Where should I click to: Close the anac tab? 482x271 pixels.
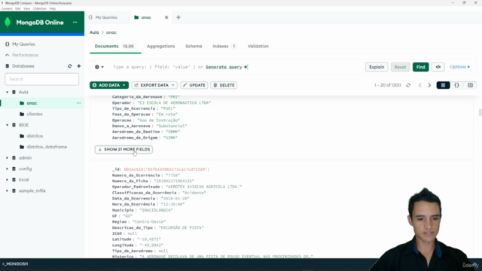tap(166, 17)
